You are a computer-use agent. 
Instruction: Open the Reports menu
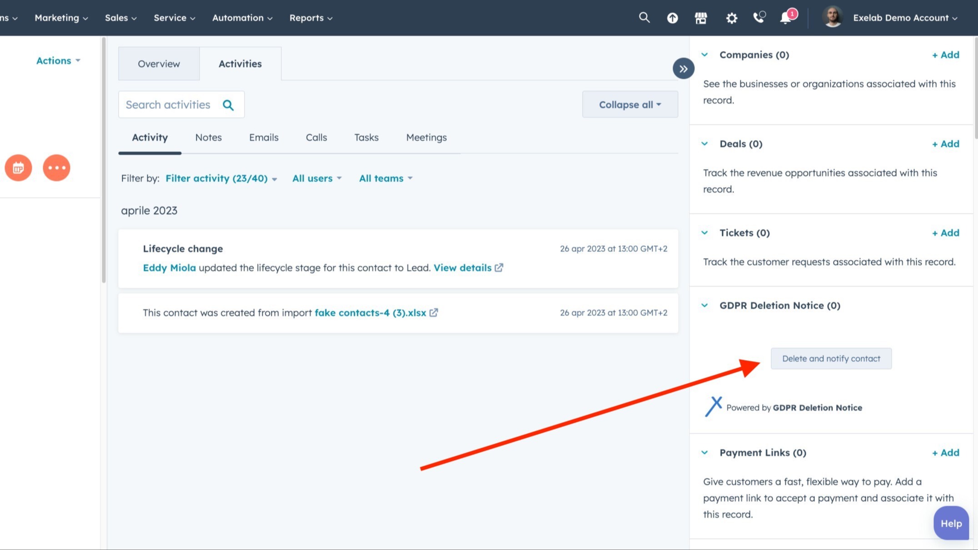point(311,18)
